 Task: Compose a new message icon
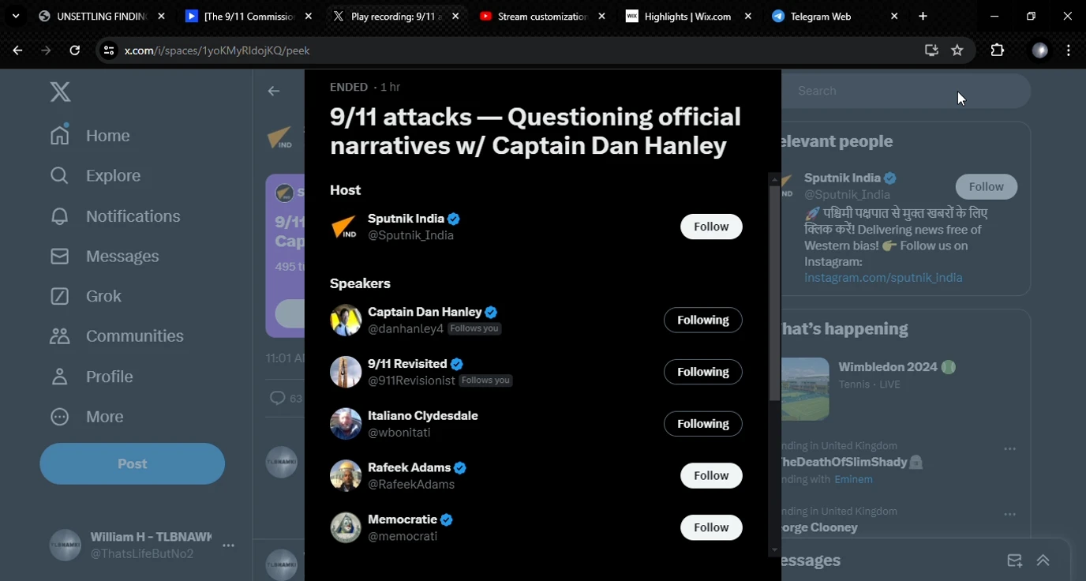point(1014,560)
